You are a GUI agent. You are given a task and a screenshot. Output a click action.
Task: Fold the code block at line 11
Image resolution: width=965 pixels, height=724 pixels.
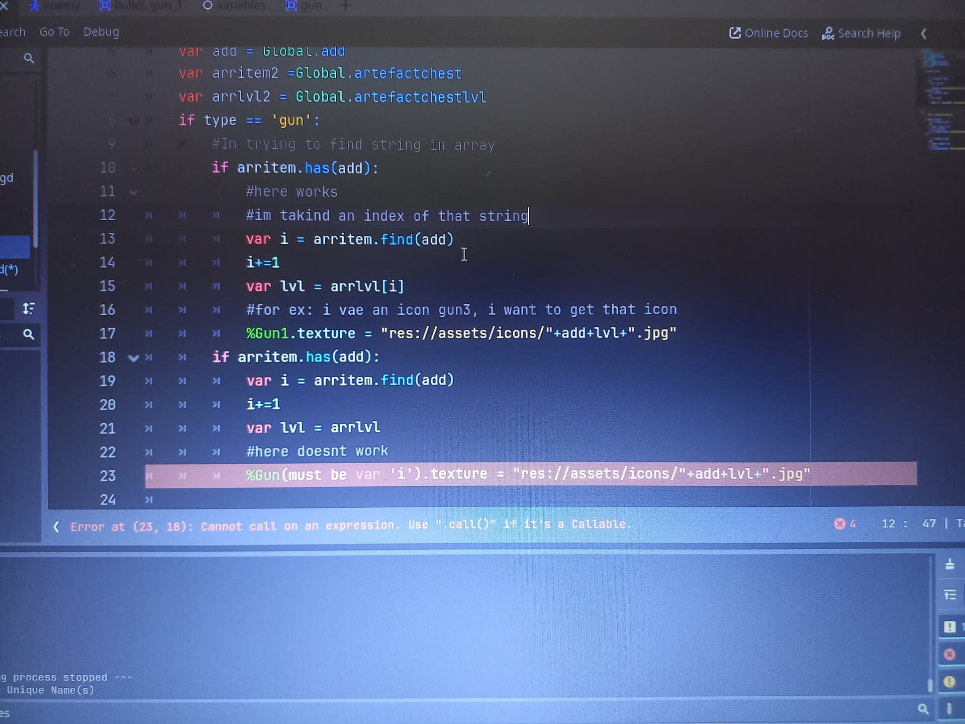[133, 192]
